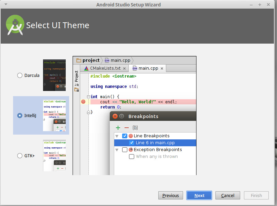Minimize the Setup Wizard window
Image resolution: width=277 pixels, height=206 pixels.
pos(251,5)
